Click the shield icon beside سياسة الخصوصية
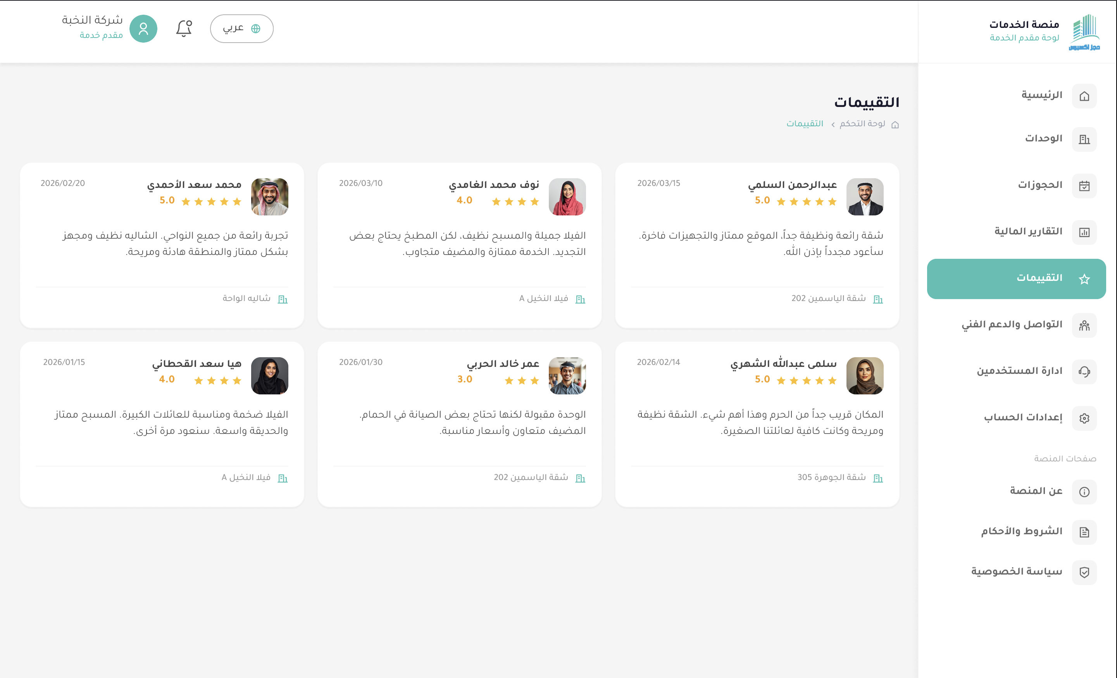Viewport: 1117px width, 678px height. (x=1084, y=572)
